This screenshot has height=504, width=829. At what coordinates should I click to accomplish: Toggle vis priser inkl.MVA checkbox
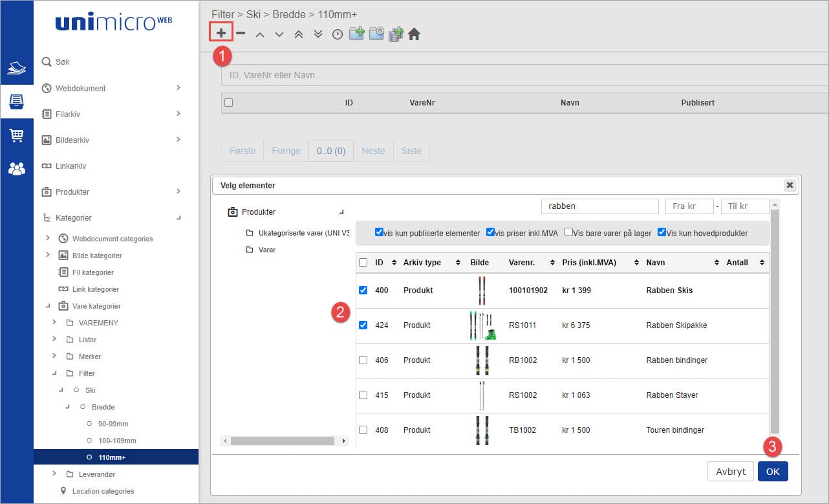click(491, 232)
